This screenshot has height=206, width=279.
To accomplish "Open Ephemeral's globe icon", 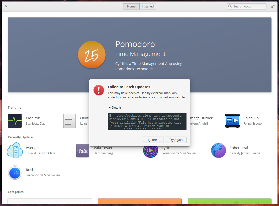I will [x=218, y=151].
